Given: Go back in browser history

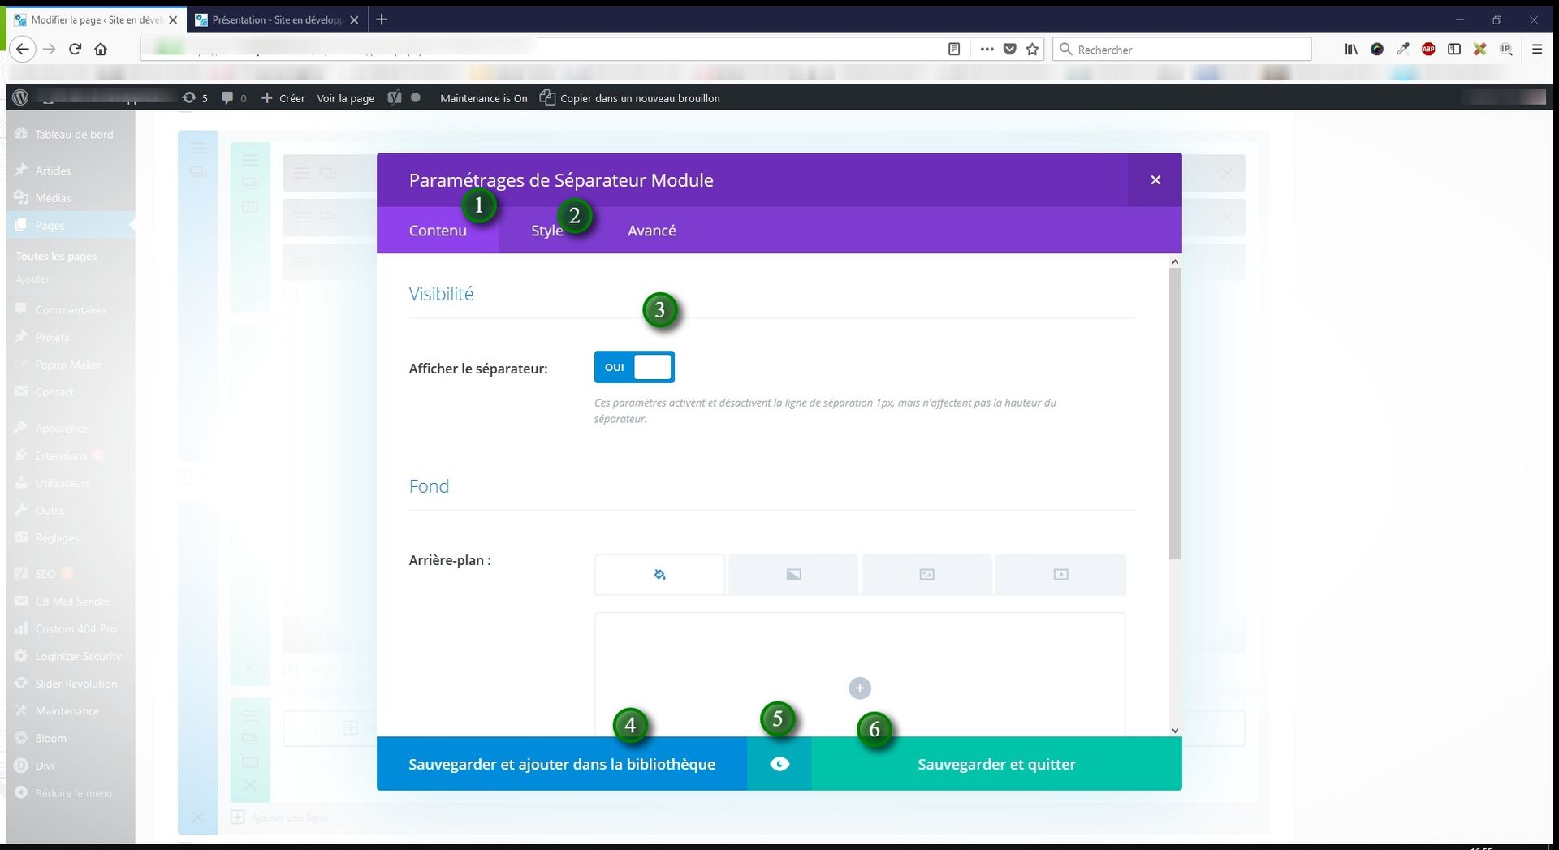Looking at the screenshot, I should pos(23,50).
